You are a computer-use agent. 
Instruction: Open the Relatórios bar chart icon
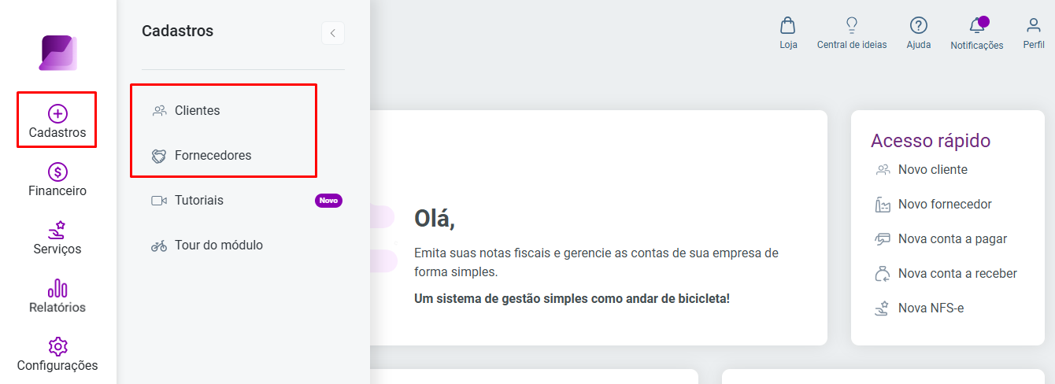click(57, 288)
